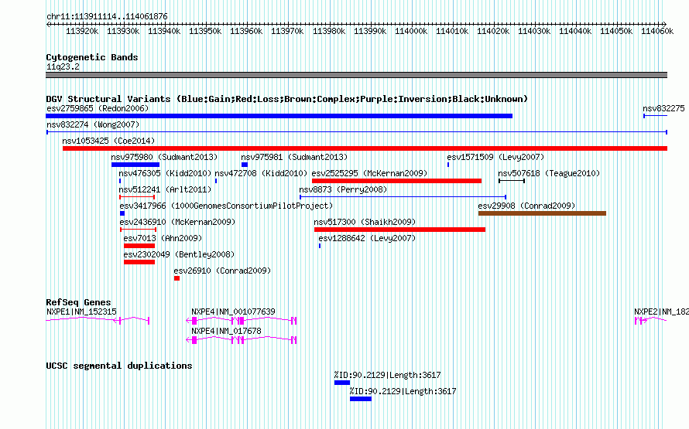This screenshot has width=689, height=429.
Task: Click the esv7013 (Ahn2009) red bar
Action: [139, 246]
